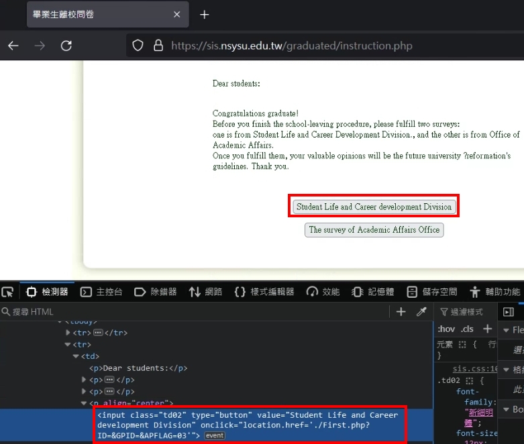
Task: Open the 輔助功能 accessibility tab
Action: tap(495, 292)
